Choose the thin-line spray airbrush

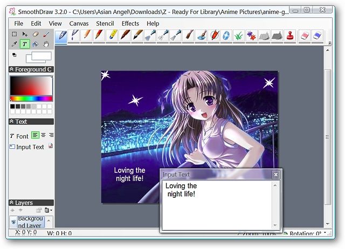pos(176,36)
